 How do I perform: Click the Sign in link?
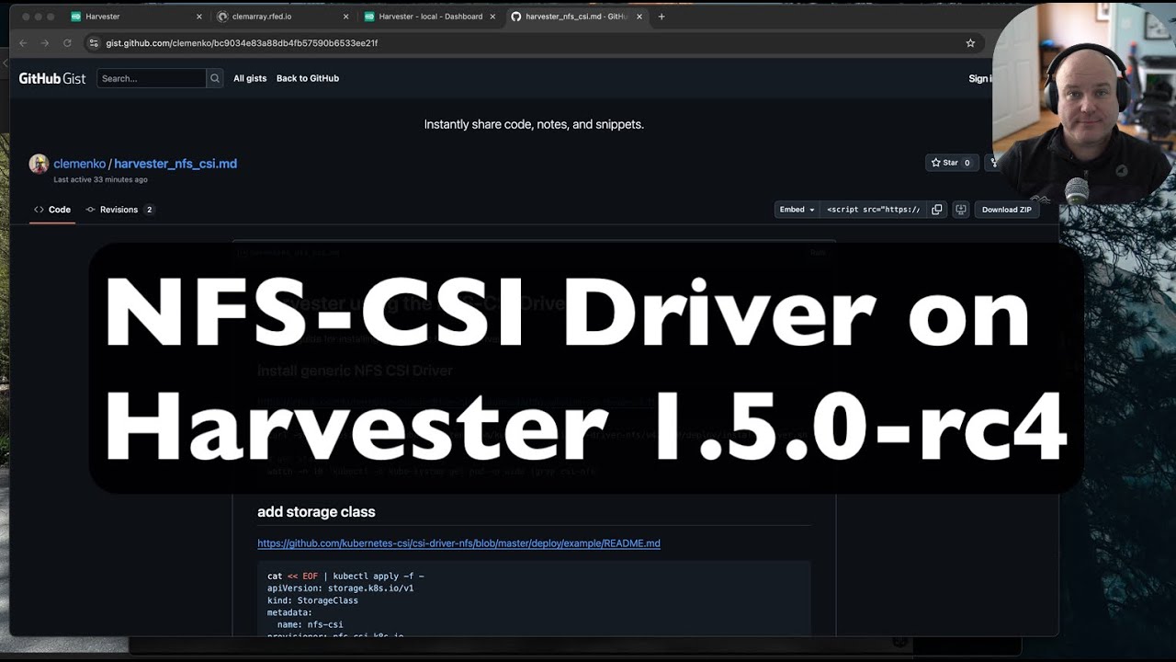click(980, 78)
